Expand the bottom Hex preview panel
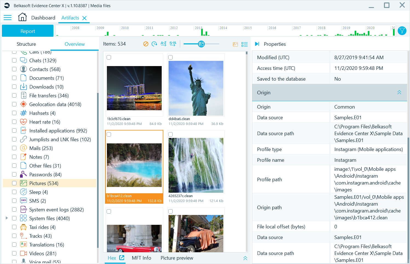 (x=245, y=258)
